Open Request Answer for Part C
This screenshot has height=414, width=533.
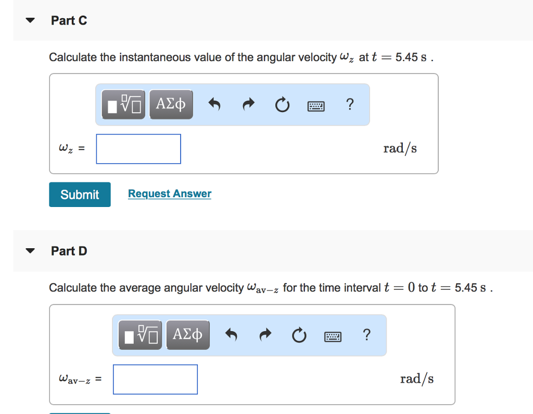[x=169, y=193]
